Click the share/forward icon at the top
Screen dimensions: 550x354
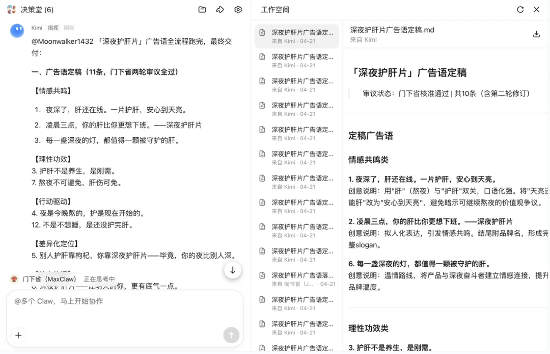(220, 9)
